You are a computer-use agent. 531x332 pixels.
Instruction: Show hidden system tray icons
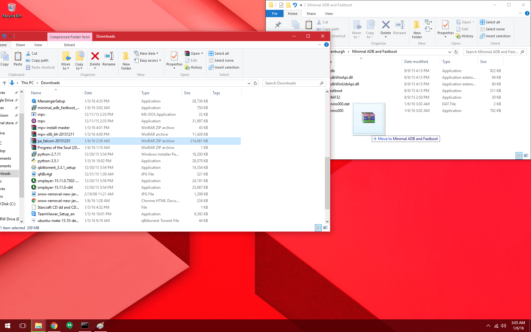tap(488, 326)
